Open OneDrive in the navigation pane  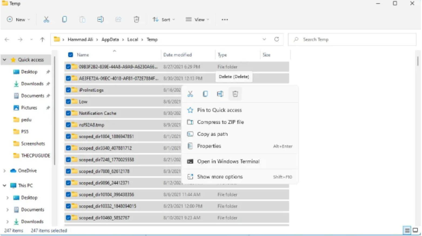[27, 171]
